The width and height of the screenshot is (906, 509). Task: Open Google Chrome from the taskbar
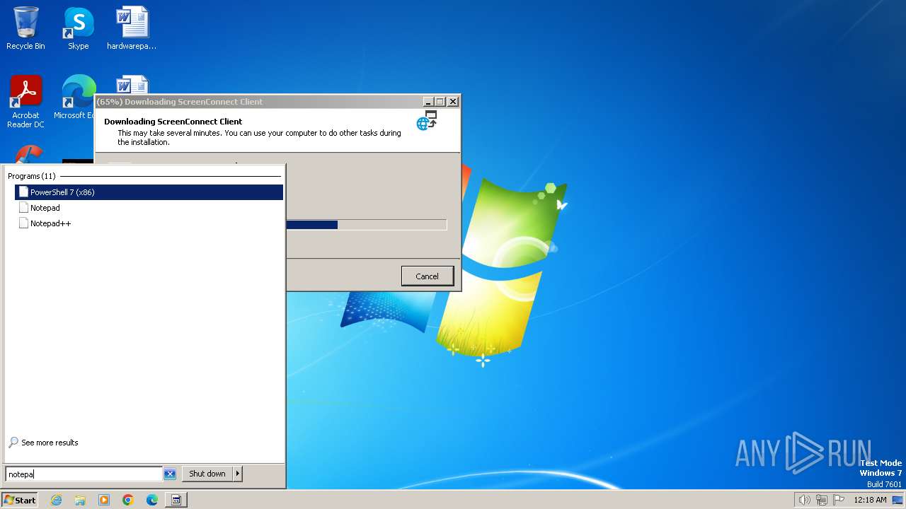[128, 500]
